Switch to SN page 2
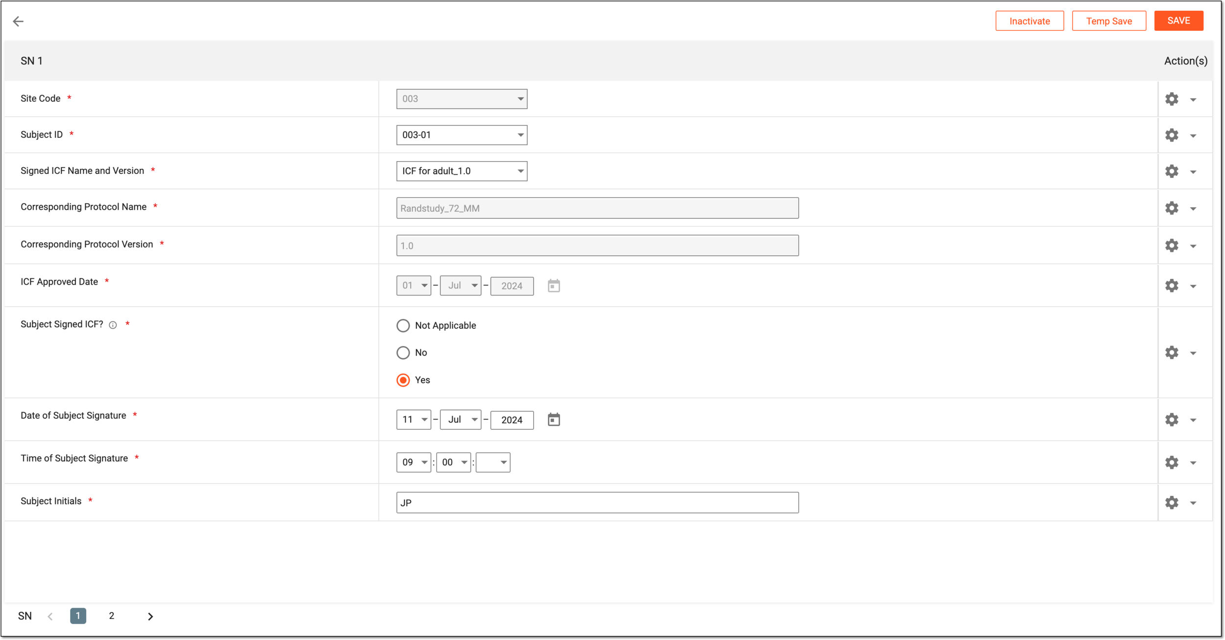1225x640 pixels. click(x=112, y=616)
